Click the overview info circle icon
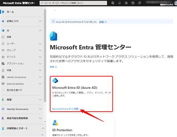177x137 pixels. [3, 37]
